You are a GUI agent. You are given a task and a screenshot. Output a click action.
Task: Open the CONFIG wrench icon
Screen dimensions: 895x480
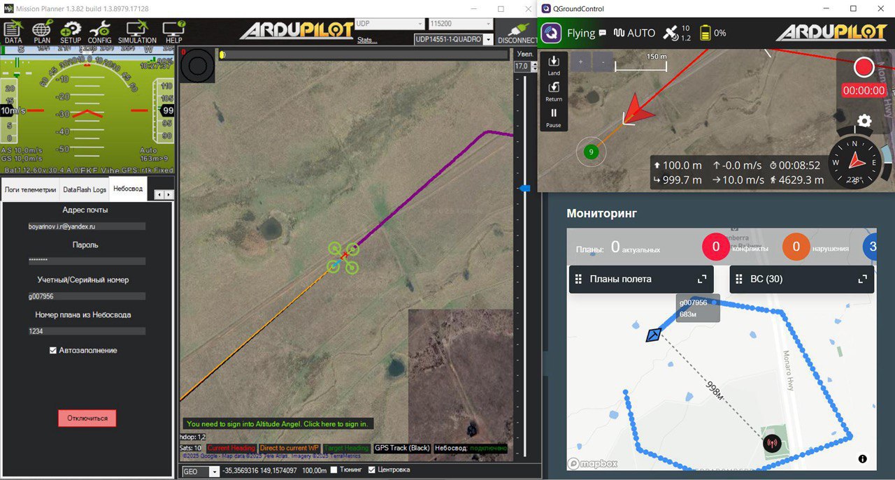pos(100,32)
